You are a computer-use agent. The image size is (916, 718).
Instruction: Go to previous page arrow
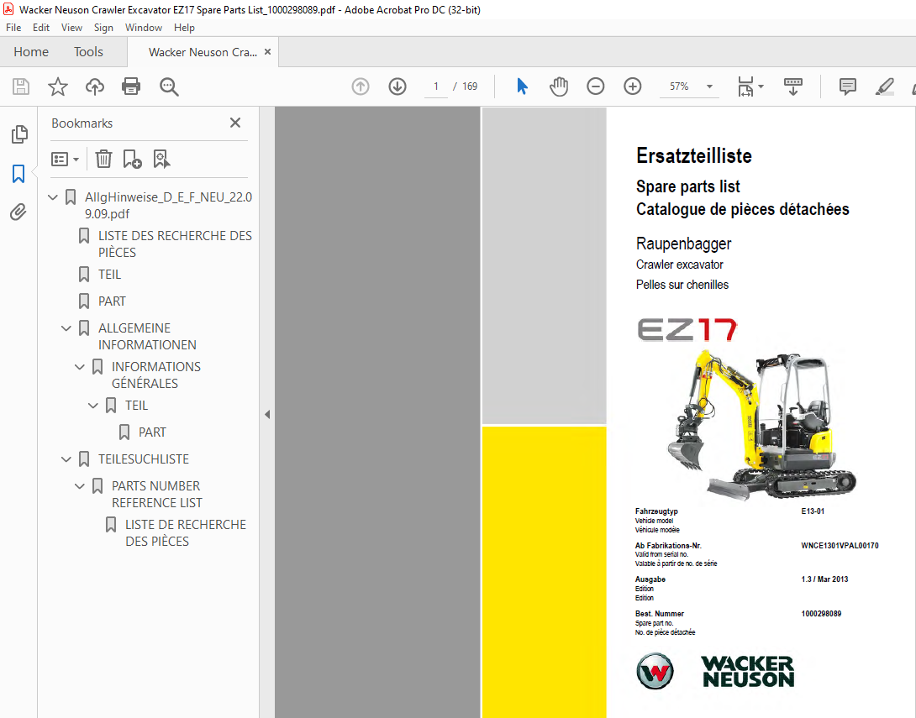pyautogui.click(x=361, y=86)
